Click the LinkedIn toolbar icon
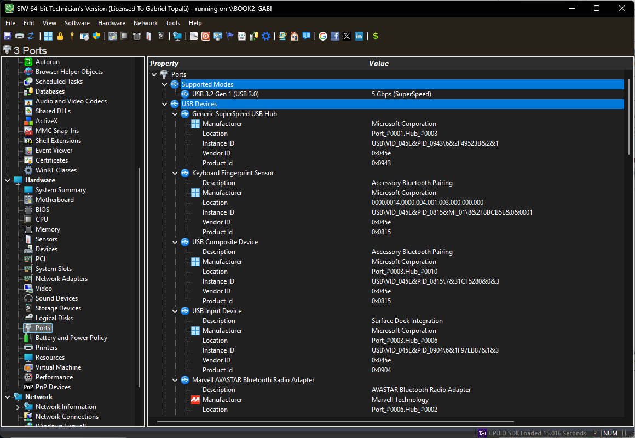Viewport: 635px width, 438px height. coord(359,36)
